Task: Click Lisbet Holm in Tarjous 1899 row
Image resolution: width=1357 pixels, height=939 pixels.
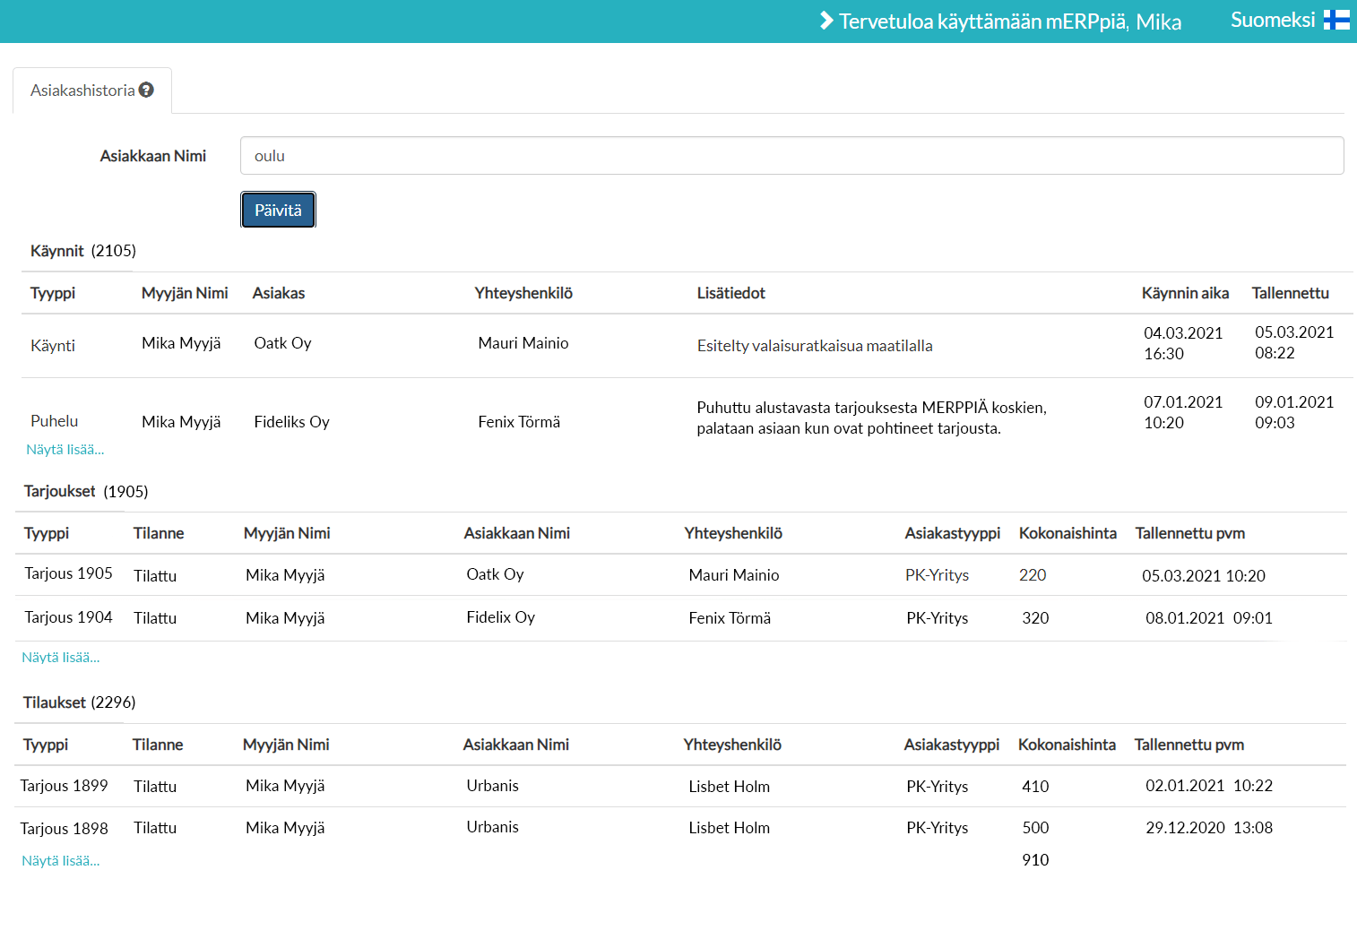Action: pos(730,787)
